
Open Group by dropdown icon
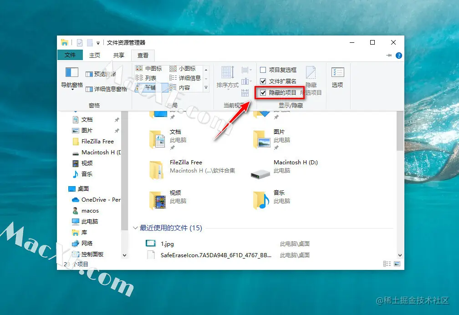click(x=246, y=70)
